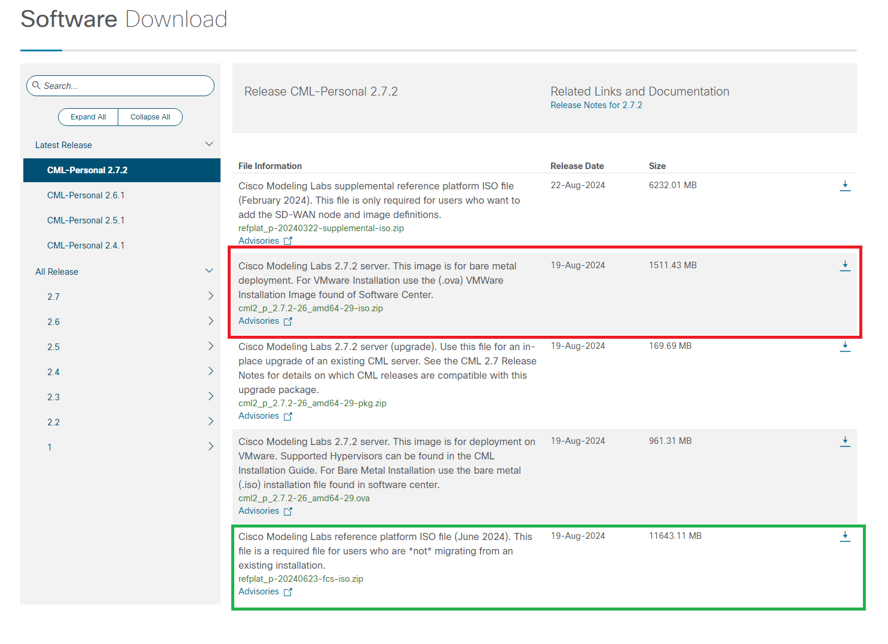Screen dimensions: 888x644
Task: Open external icon beside bare metal Advisories
Action: point(288,321)
